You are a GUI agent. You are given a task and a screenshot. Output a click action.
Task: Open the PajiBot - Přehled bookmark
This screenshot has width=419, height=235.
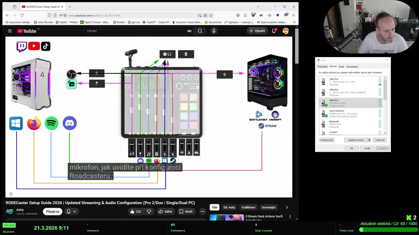pos(67,22)
